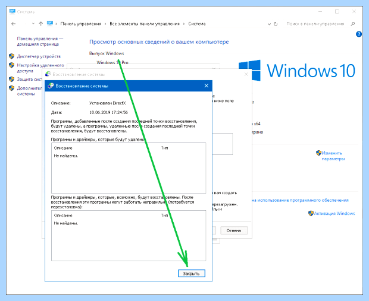The height and width of the screenshot is (301, 369).
Task: Click the search magnifier icon
Action: click(x=352, y=24)
